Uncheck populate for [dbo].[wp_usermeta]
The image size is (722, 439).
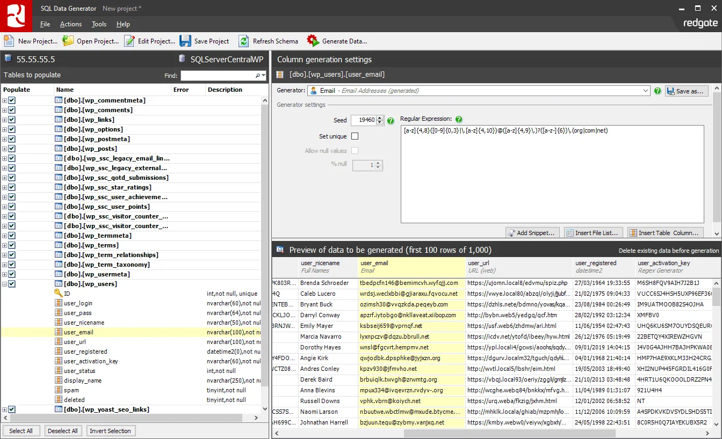pyautogui.click(x=12, y=274)
